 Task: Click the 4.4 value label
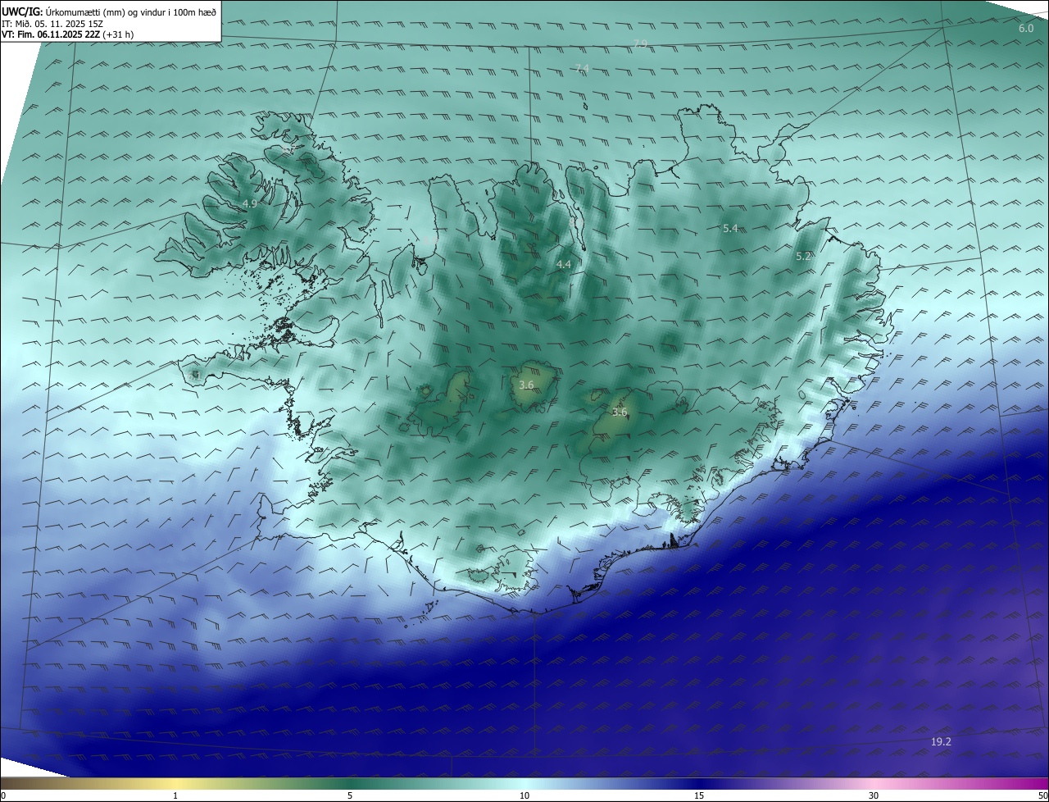pyautogui.click(x=563, y=264)
